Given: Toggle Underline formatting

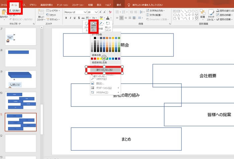Looking at the screenshot, I should [75, 18].
